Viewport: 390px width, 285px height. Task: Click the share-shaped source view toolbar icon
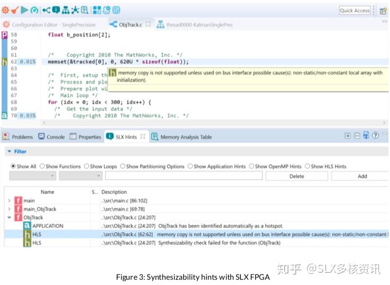point(46,10)
